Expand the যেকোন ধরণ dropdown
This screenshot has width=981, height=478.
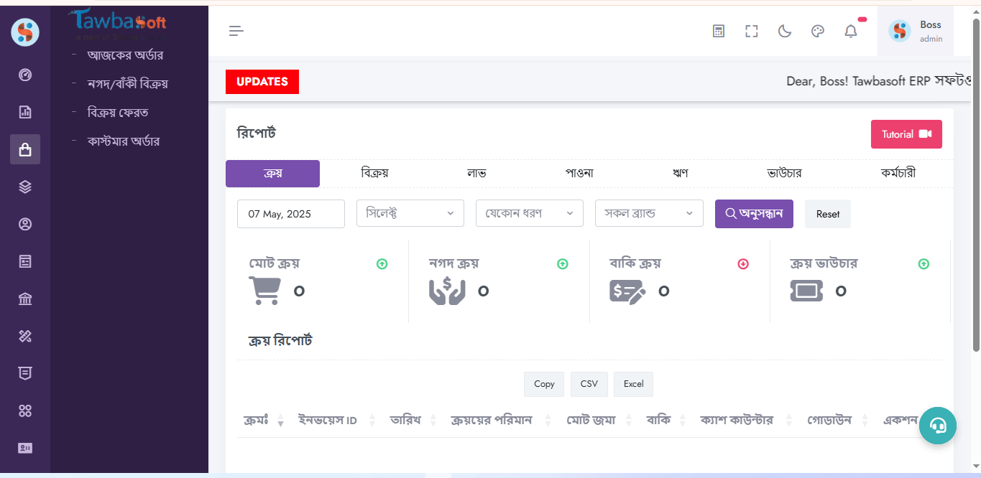click(x=529, y=213)
